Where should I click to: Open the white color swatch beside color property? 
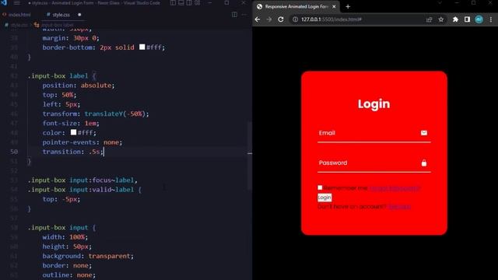[x=73, y=132]
